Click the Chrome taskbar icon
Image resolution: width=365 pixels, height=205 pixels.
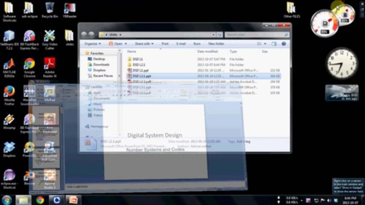(x=40, y=200)
